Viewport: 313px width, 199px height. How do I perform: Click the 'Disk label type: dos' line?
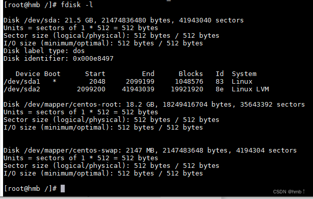coord(44,51)
